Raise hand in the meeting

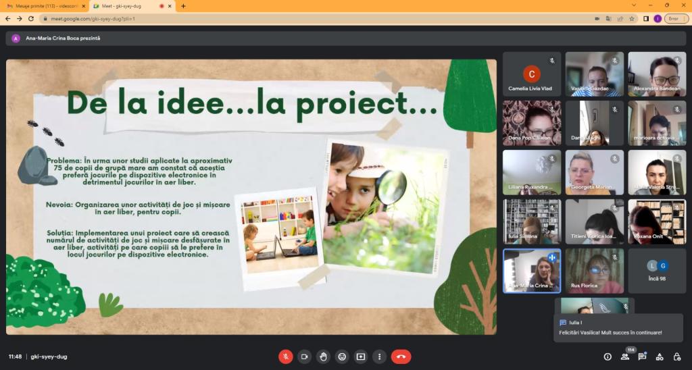(x=323, y=356)
